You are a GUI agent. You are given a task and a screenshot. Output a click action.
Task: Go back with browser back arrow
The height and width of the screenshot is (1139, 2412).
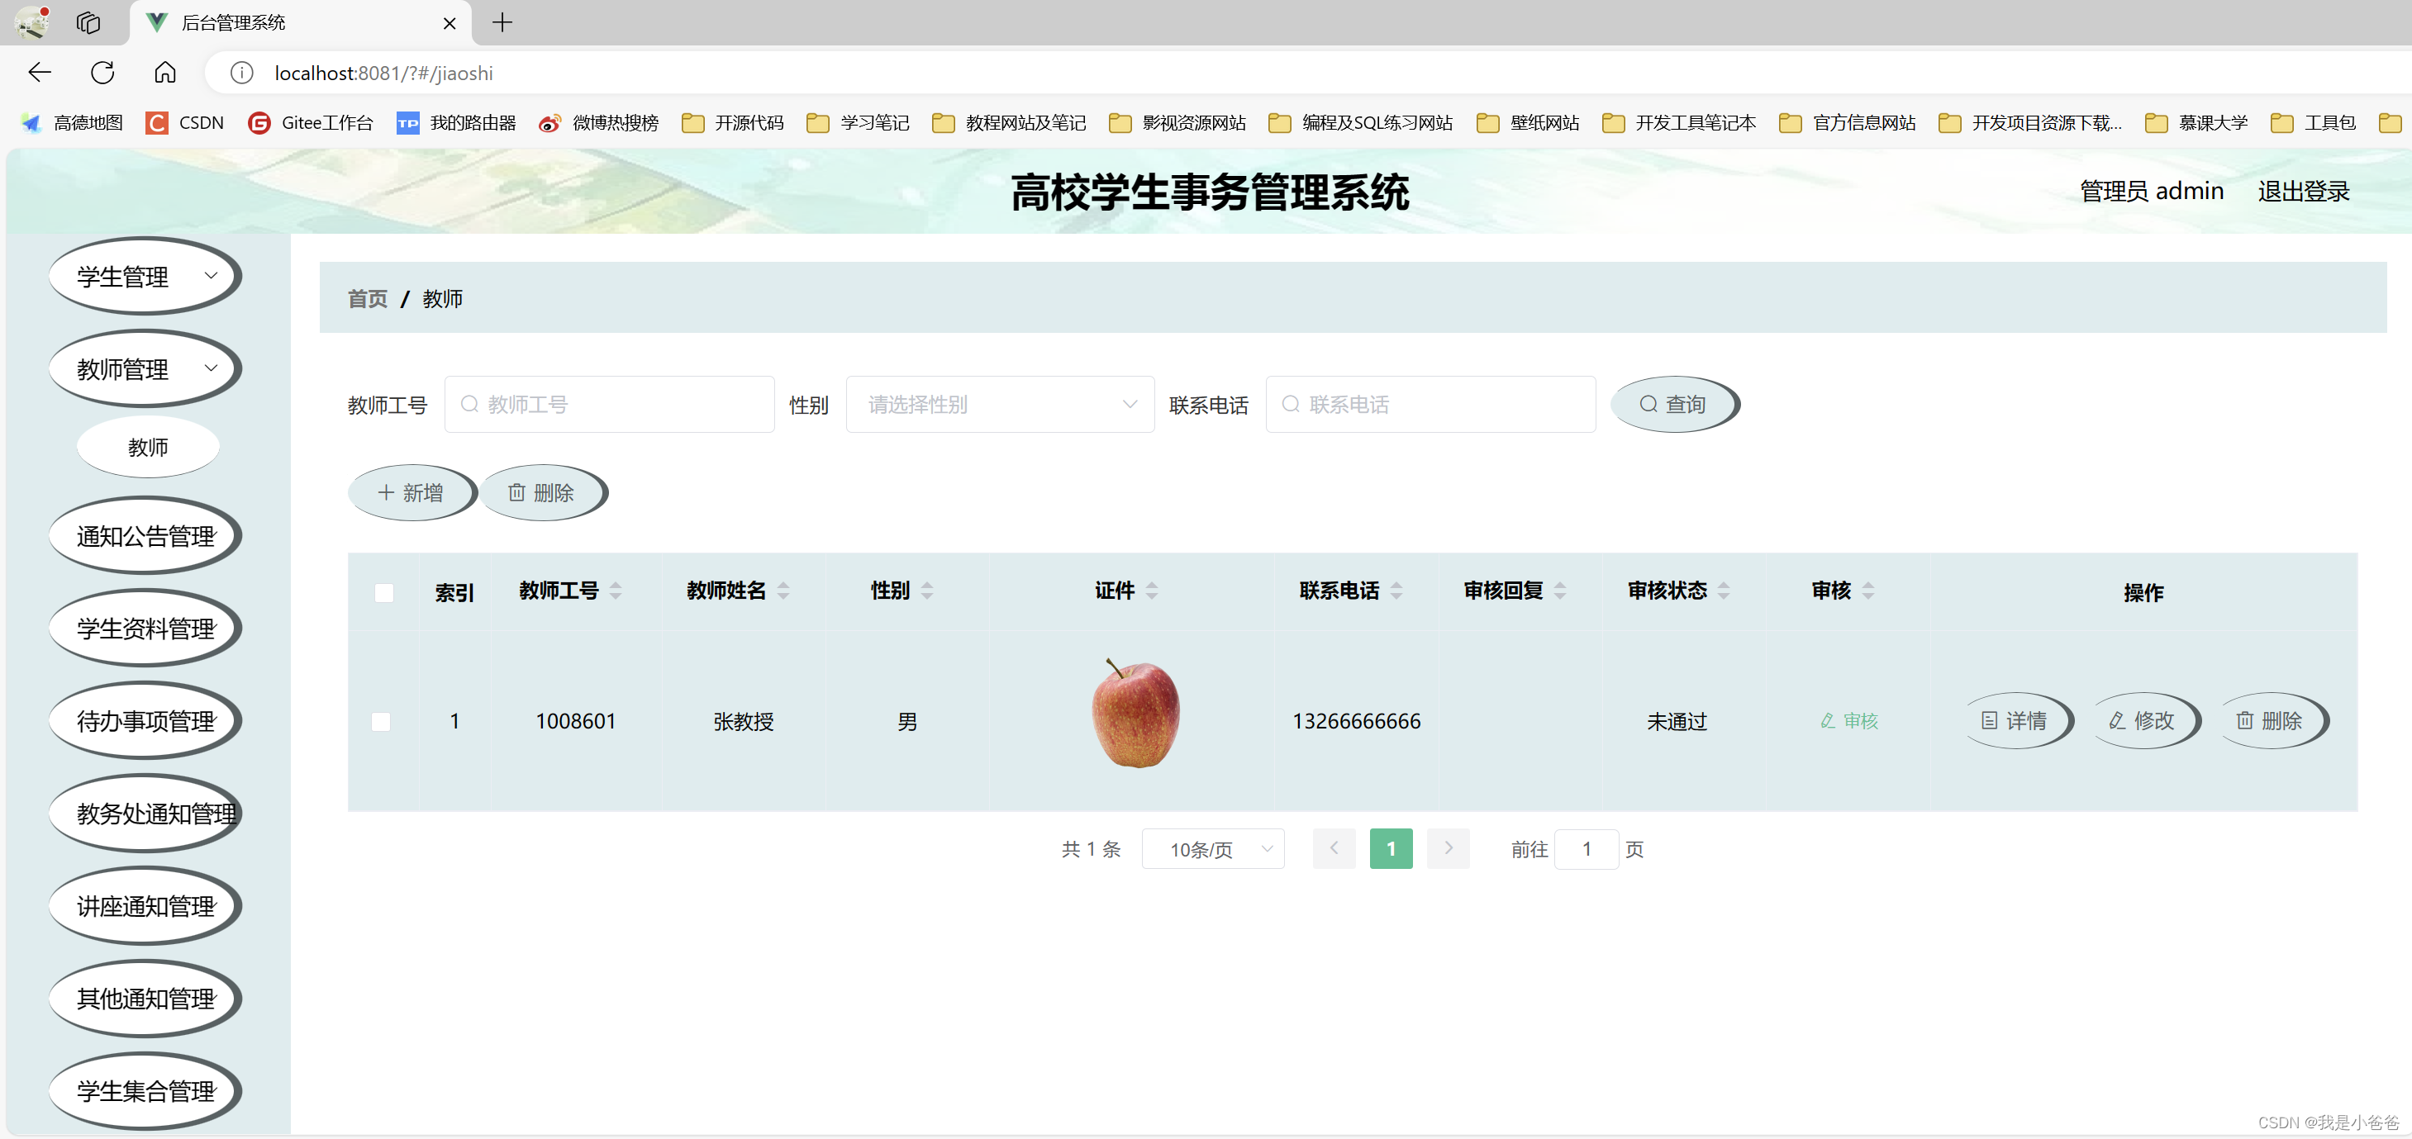point(40,73)
